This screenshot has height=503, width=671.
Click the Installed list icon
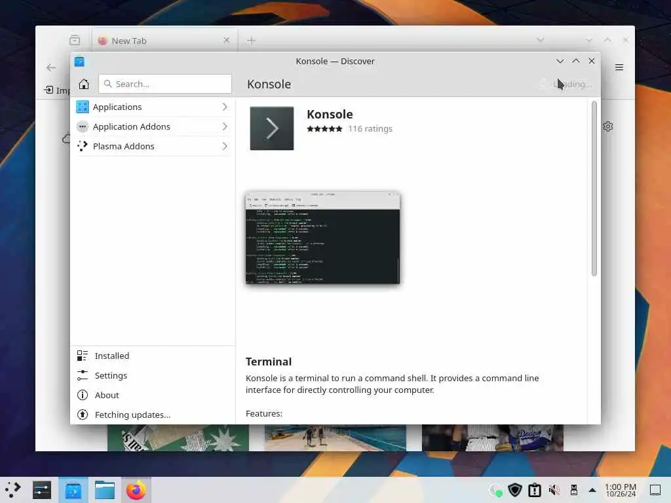pos(82,356)
